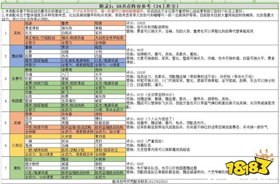This screenshot has width=280, height=184.
Task: Select the '太史慈' general cell
Action: tap(77, 137)
